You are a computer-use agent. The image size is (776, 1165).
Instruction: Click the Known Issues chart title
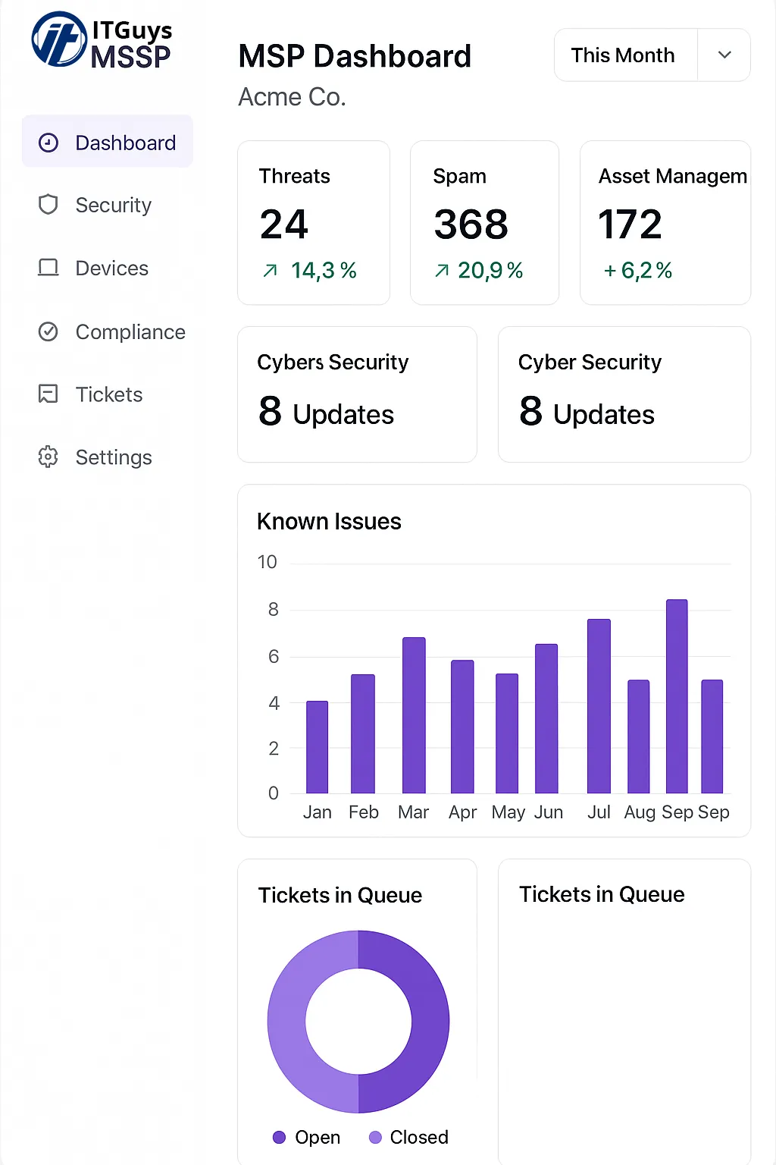point(329,522)
